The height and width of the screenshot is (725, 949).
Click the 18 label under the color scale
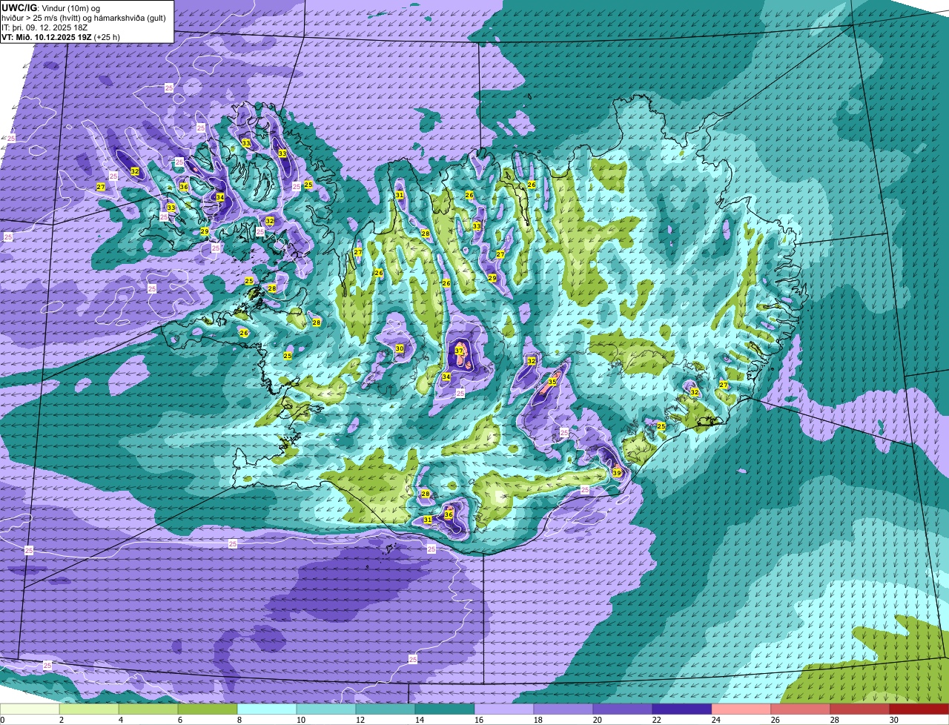[x=538, y=720]
